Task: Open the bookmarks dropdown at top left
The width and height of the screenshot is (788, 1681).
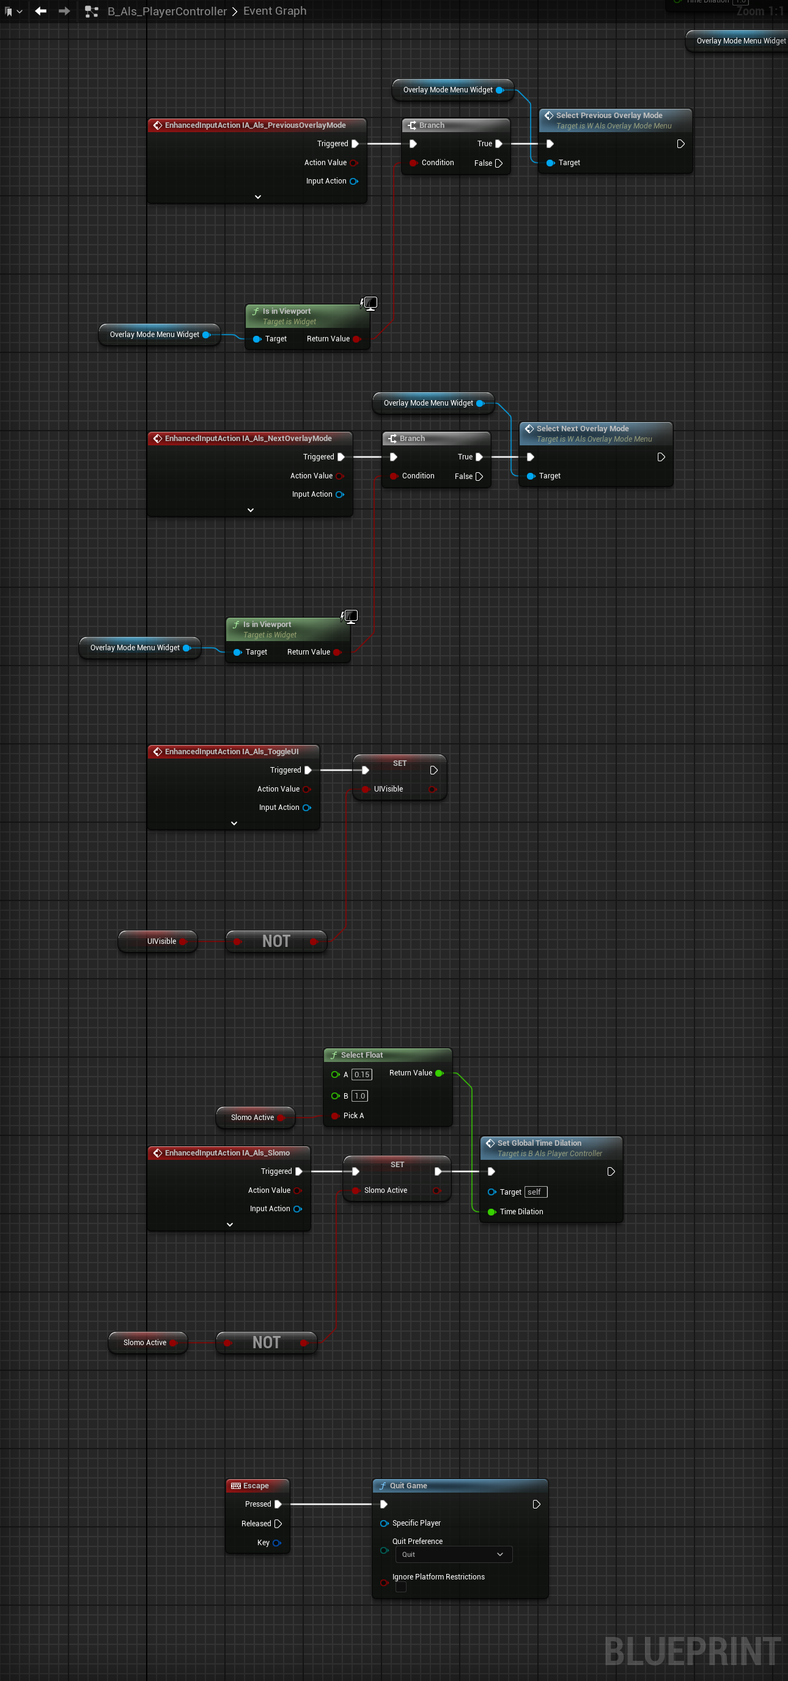Action: [x=13, y=11]
